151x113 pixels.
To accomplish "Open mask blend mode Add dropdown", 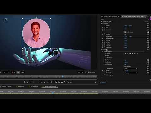I will tap(131, 69).
